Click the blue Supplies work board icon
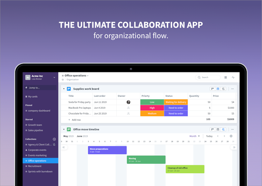This screenshot has width=262, height=186. tap(69, 89)
